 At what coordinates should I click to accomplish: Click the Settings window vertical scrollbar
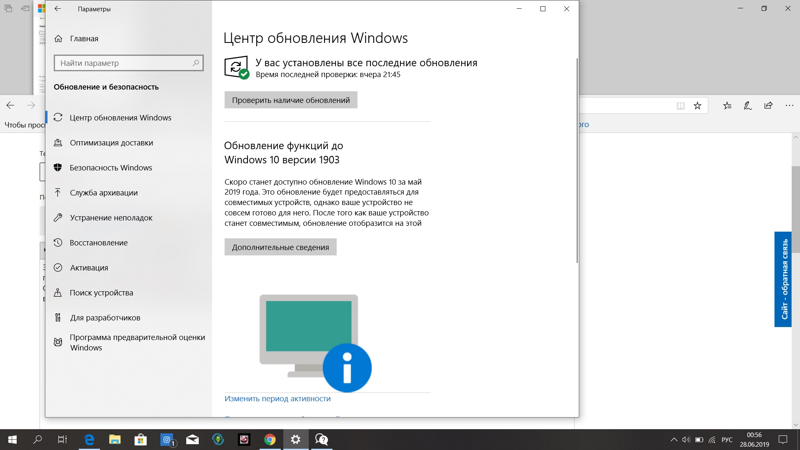[577, 160]
